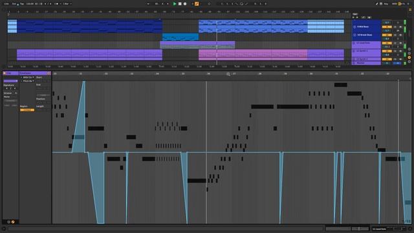Jump to the next locator arrow
Screen dimensions: 414x233
tap(357, 17)
